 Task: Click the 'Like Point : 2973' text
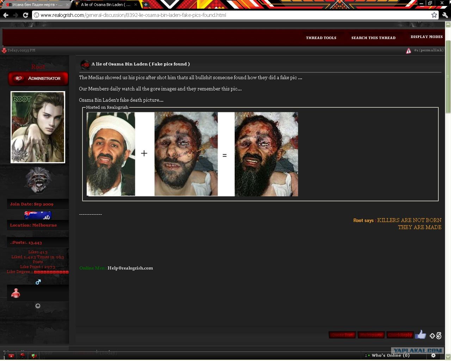pyautogui.click(x=38, y=267)
